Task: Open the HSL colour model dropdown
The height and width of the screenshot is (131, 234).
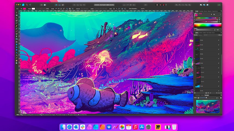Action: tap(217, 14)
